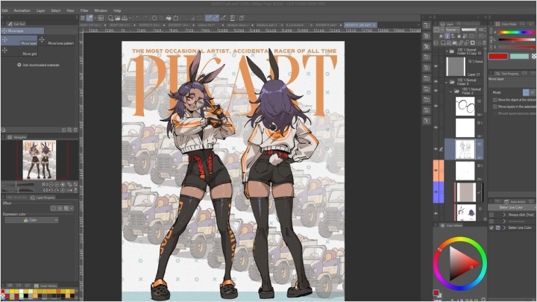
Task: Expand the 'Always click [Yes]' auto action
Action: point(504,215)
